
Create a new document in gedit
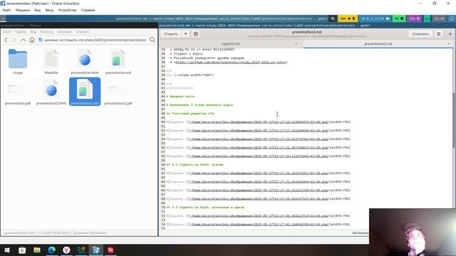tap(196, 34)
